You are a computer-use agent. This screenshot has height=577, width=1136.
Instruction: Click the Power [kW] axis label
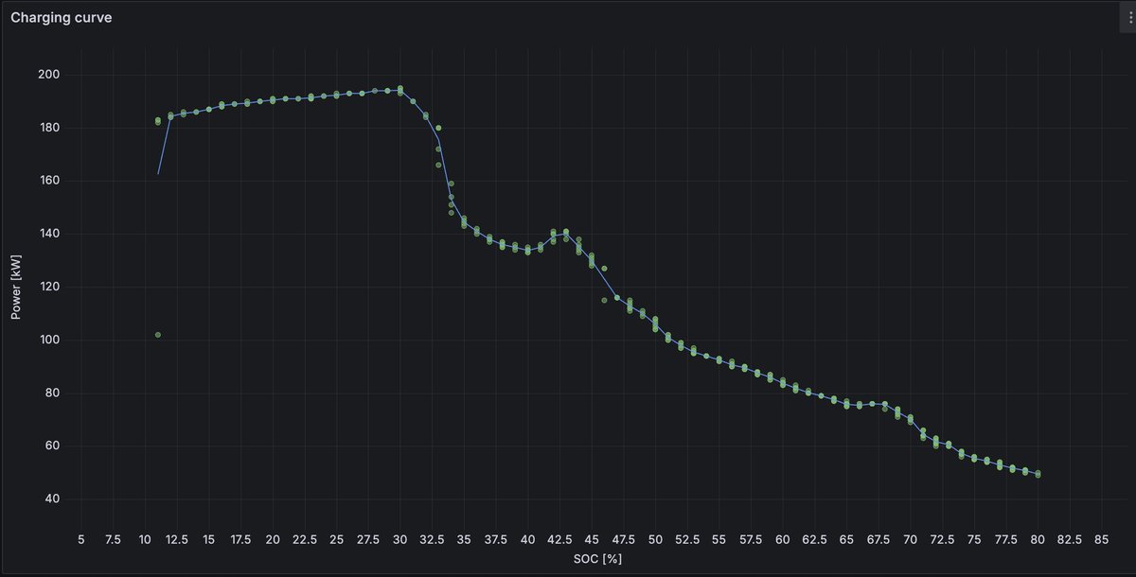click(15, 282)
